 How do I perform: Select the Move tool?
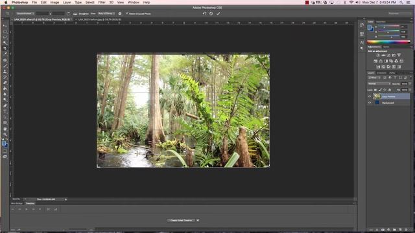pyautogui.click(x=5, y=26)
